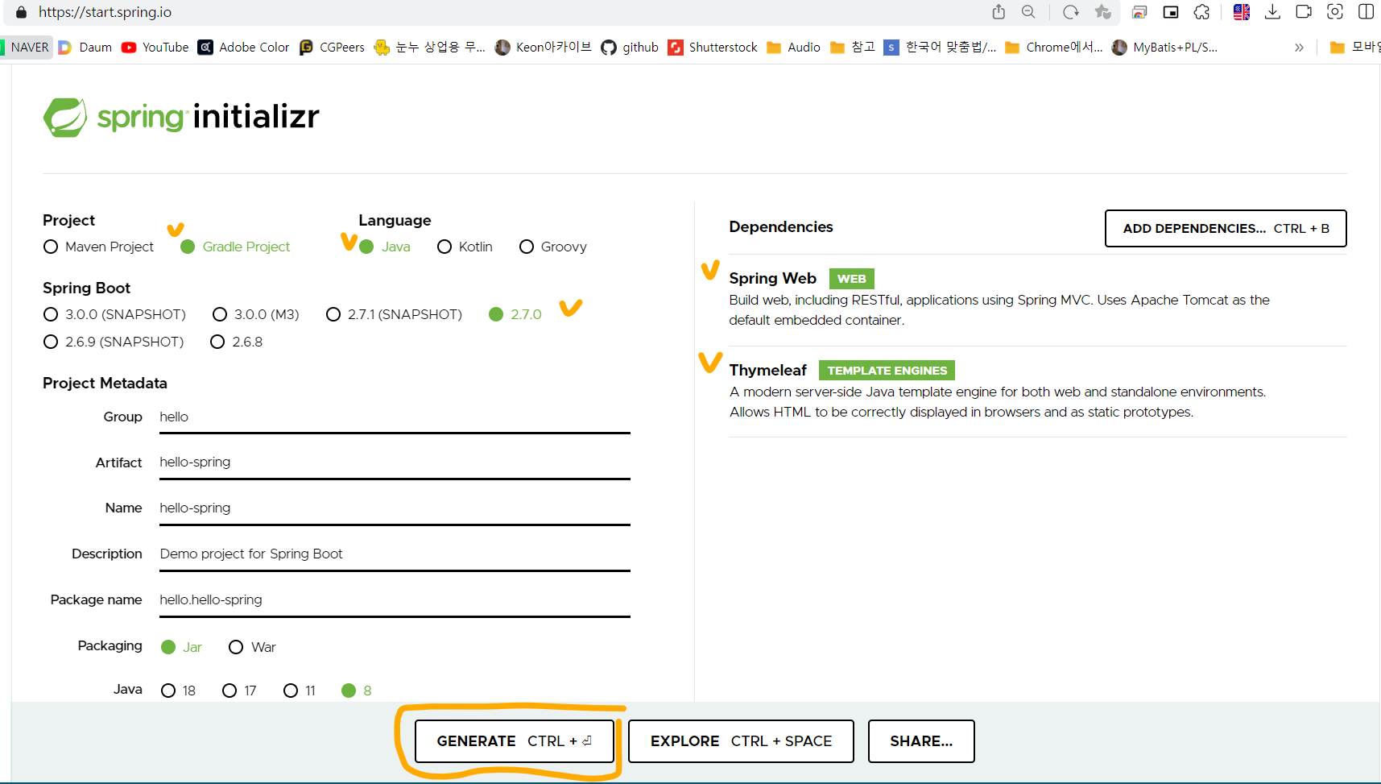The image size is (1381, 784).
Task: Open the 모바일 bookmark folder at far right
Action: pos(1354,48)
